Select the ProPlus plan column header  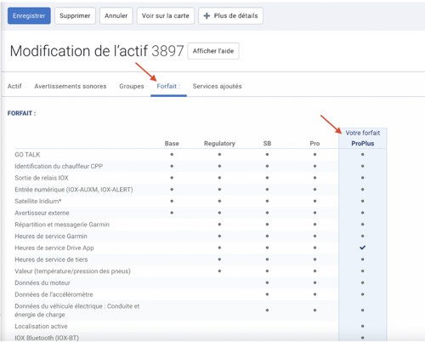click(x=363, y=144)
